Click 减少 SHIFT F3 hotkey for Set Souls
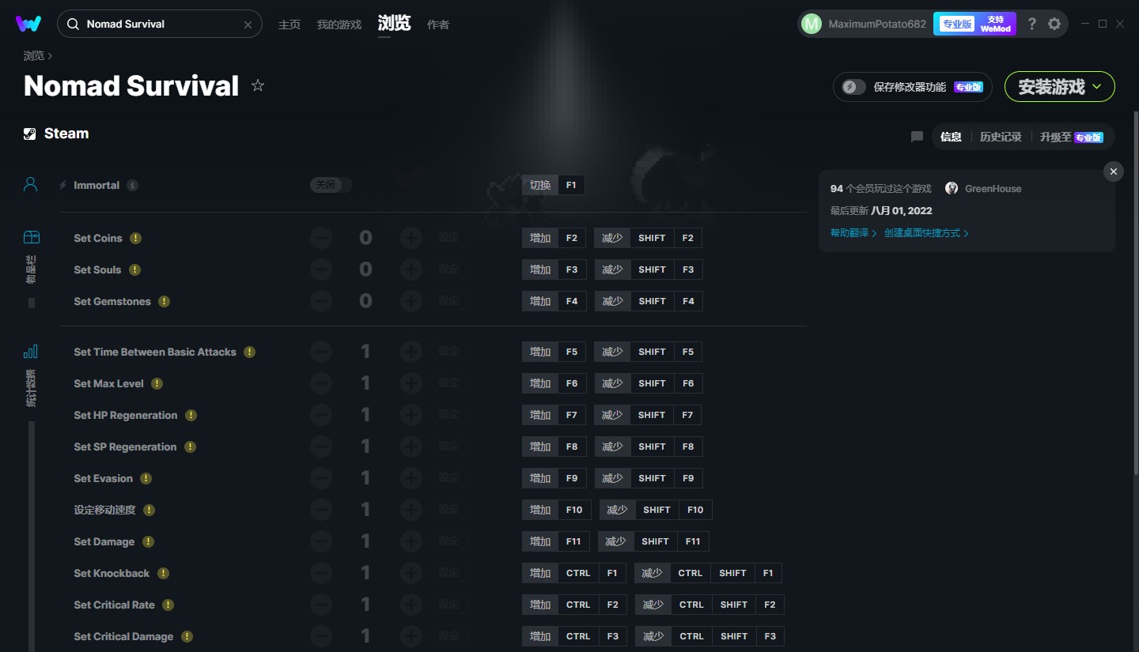 (x=648, y=269)
